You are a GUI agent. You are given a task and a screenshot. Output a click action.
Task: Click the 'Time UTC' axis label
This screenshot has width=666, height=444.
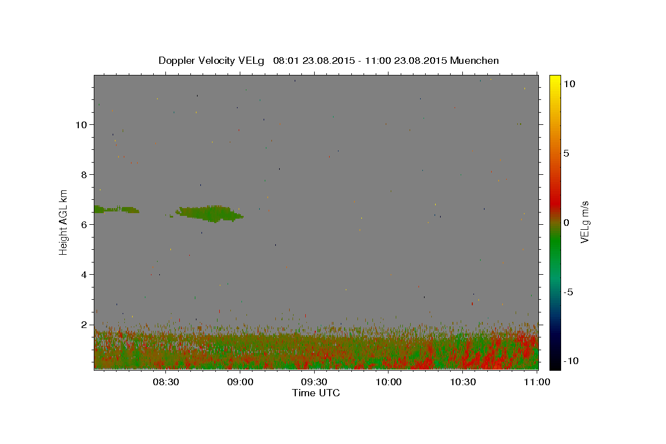click(316, 393)
